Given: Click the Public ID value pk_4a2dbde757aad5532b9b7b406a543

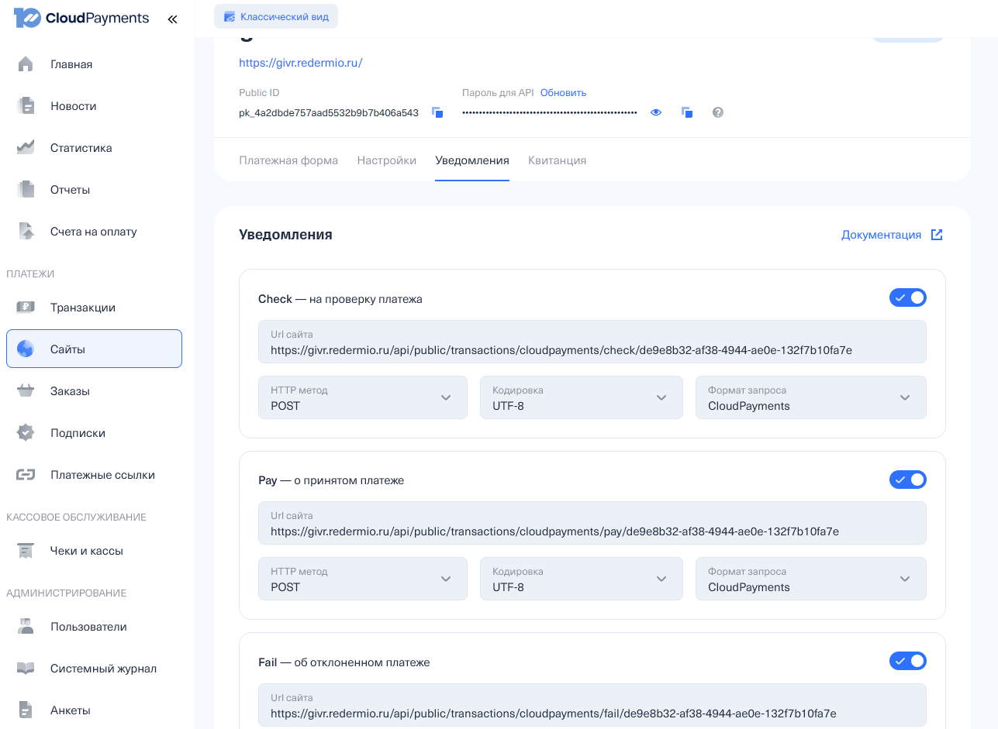Looking at the screenshot, I should tap(329, 112).
